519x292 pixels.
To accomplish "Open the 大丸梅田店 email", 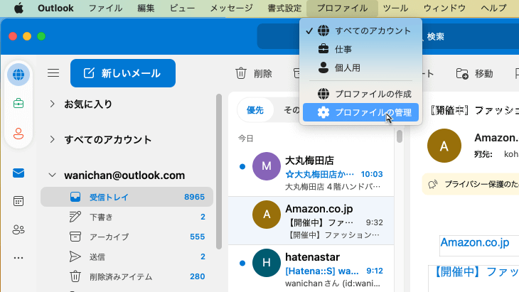I will [x=311, y=173].
